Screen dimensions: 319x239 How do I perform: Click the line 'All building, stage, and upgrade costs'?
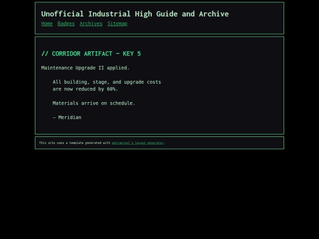pos(107,82)
